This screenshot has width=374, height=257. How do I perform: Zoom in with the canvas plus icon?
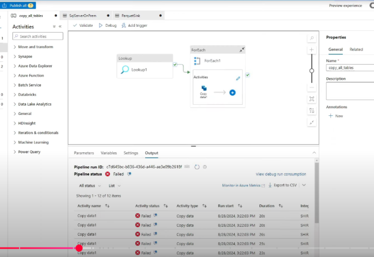click(312, 50)
